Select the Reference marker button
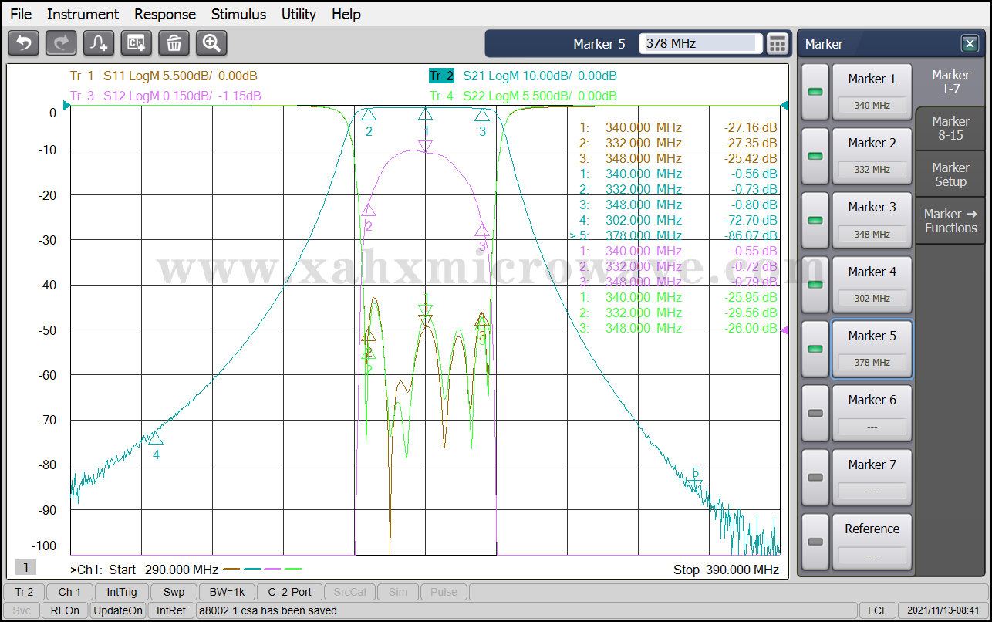Screen dimensions: 992x622 pos(872,542)
